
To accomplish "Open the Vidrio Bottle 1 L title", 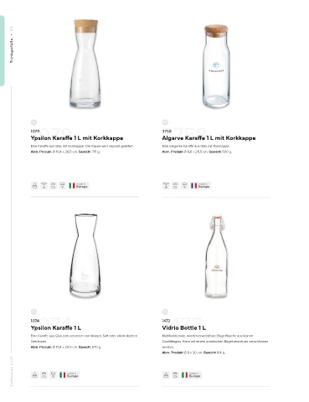I will (184, 327).
